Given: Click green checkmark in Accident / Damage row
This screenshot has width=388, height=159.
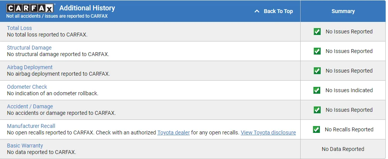Looking at the screenshot, I should (317, 110).
